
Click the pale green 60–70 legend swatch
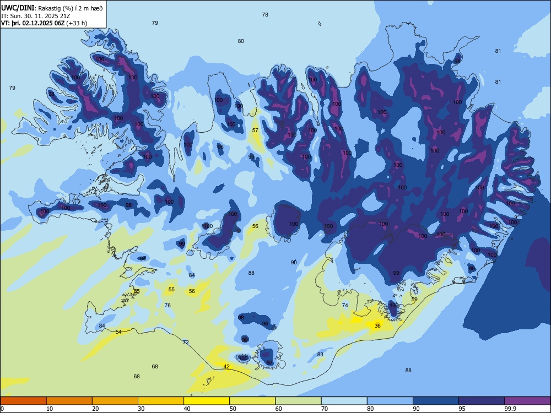298,401
